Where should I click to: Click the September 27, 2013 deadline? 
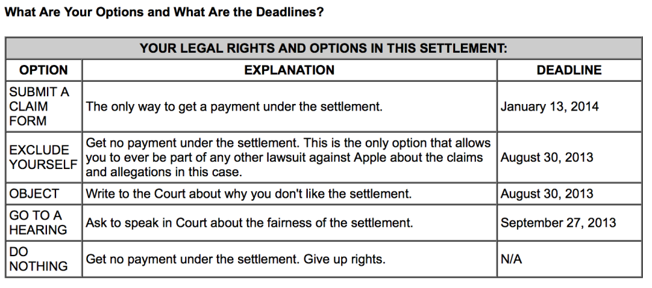pos(557,223)
